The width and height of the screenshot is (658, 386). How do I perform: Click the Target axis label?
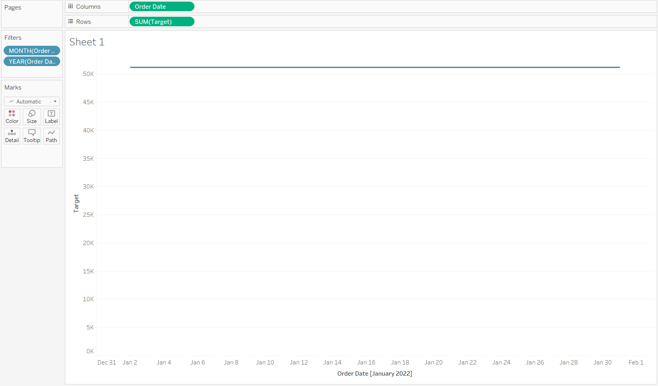coord(76,203)
